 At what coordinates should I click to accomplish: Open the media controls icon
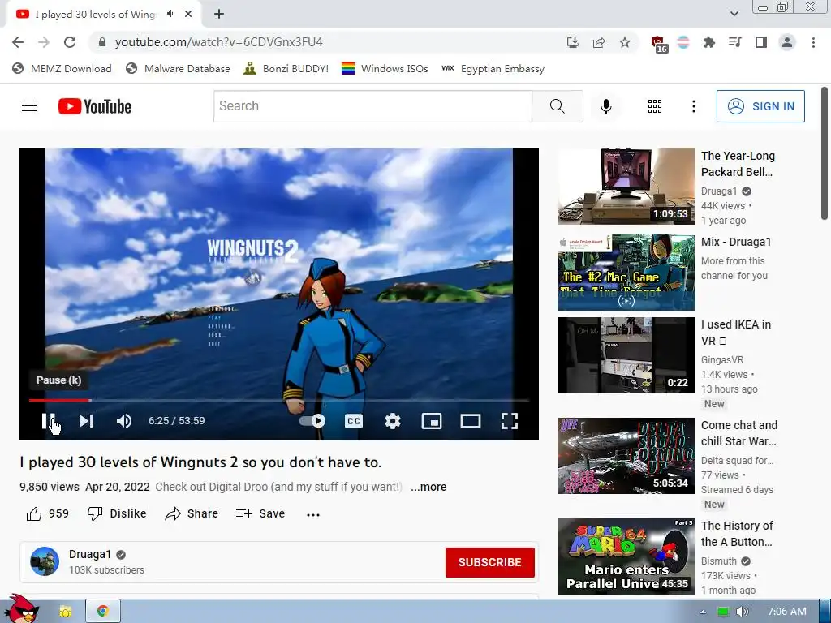[735, 42]
